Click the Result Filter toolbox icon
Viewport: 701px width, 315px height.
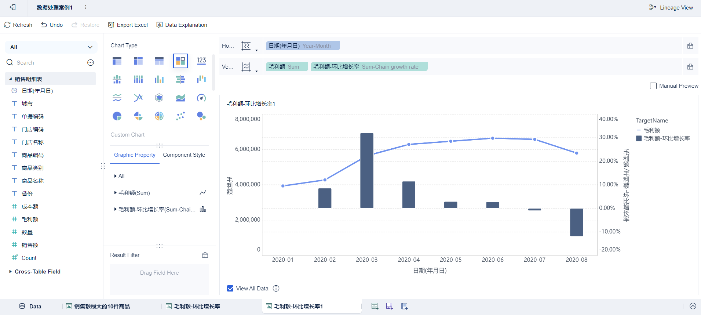205,255
